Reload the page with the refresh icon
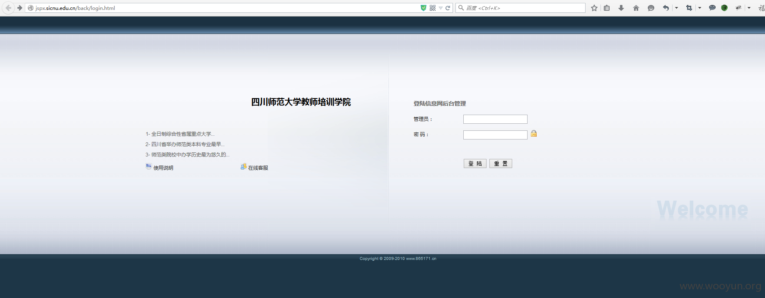This screenshot has width=765, height=298. click(448, 8)
